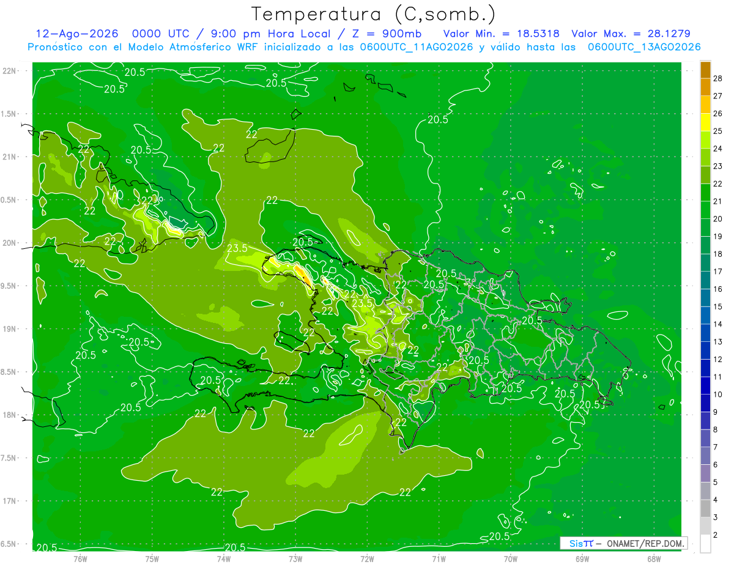Click the "1.5N" latitude axis label
Screen dimensions: 734x567
click(x=9, y=114)
